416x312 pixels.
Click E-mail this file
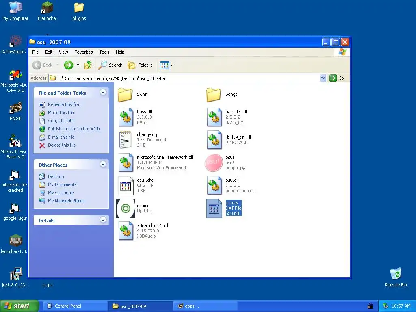click(x=61, y=137)
